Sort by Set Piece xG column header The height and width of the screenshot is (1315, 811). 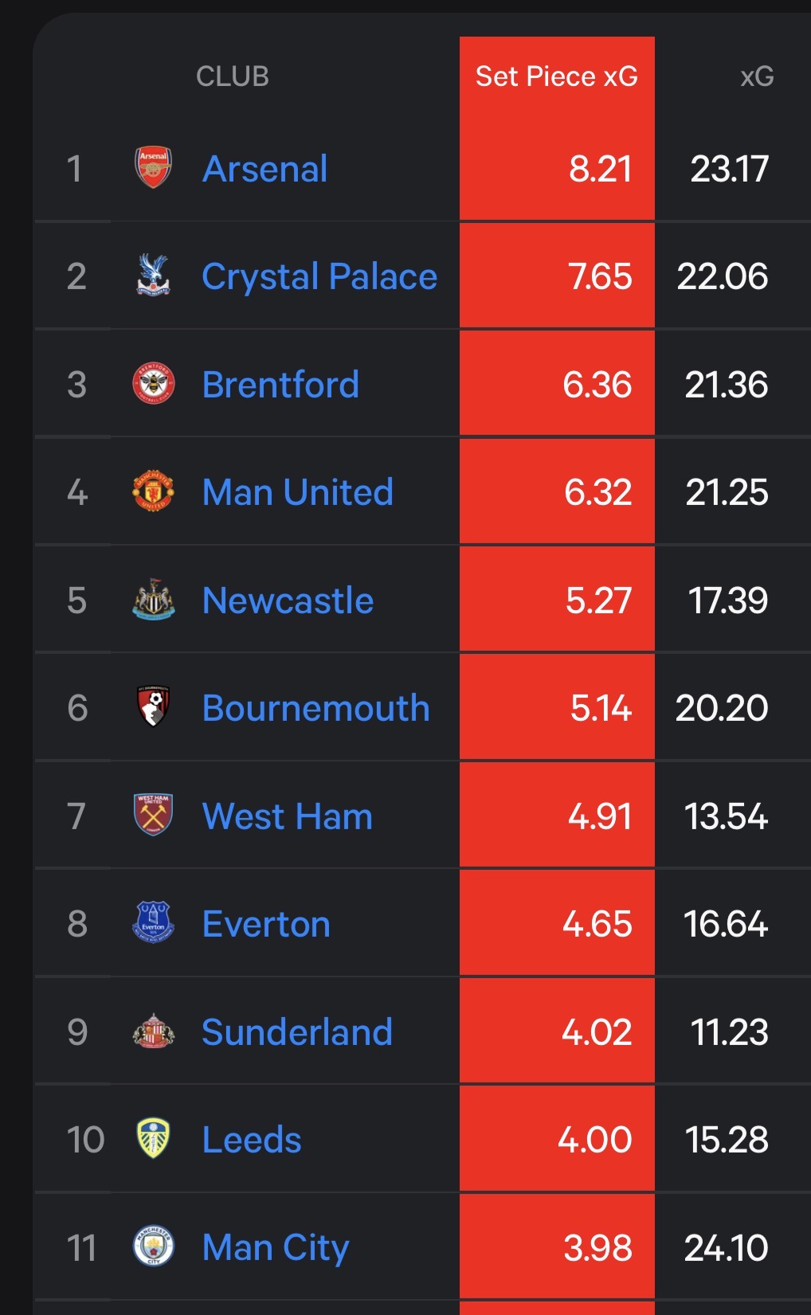[556, 76]
